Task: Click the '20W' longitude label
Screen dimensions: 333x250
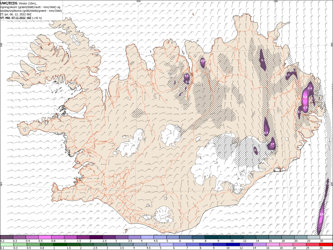Action: tap(138, 1)
